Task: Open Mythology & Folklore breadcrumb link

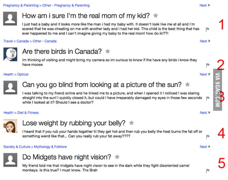Action: [51, 147]
